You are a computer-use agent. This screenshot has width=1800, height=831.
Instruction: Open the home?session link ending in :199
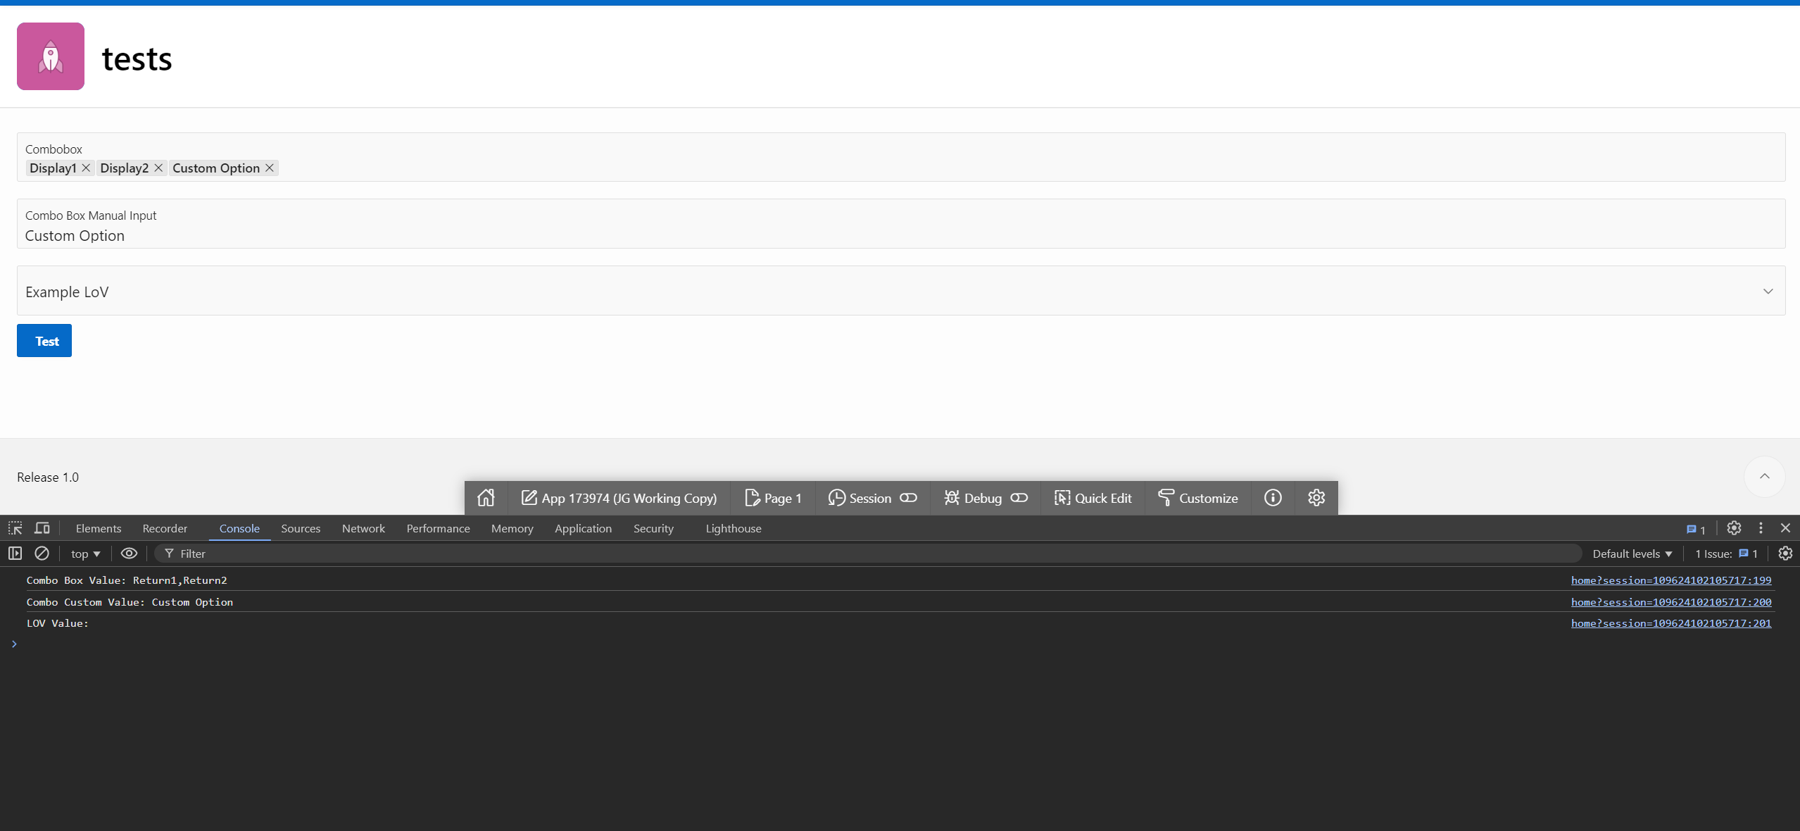point(1670,580)
